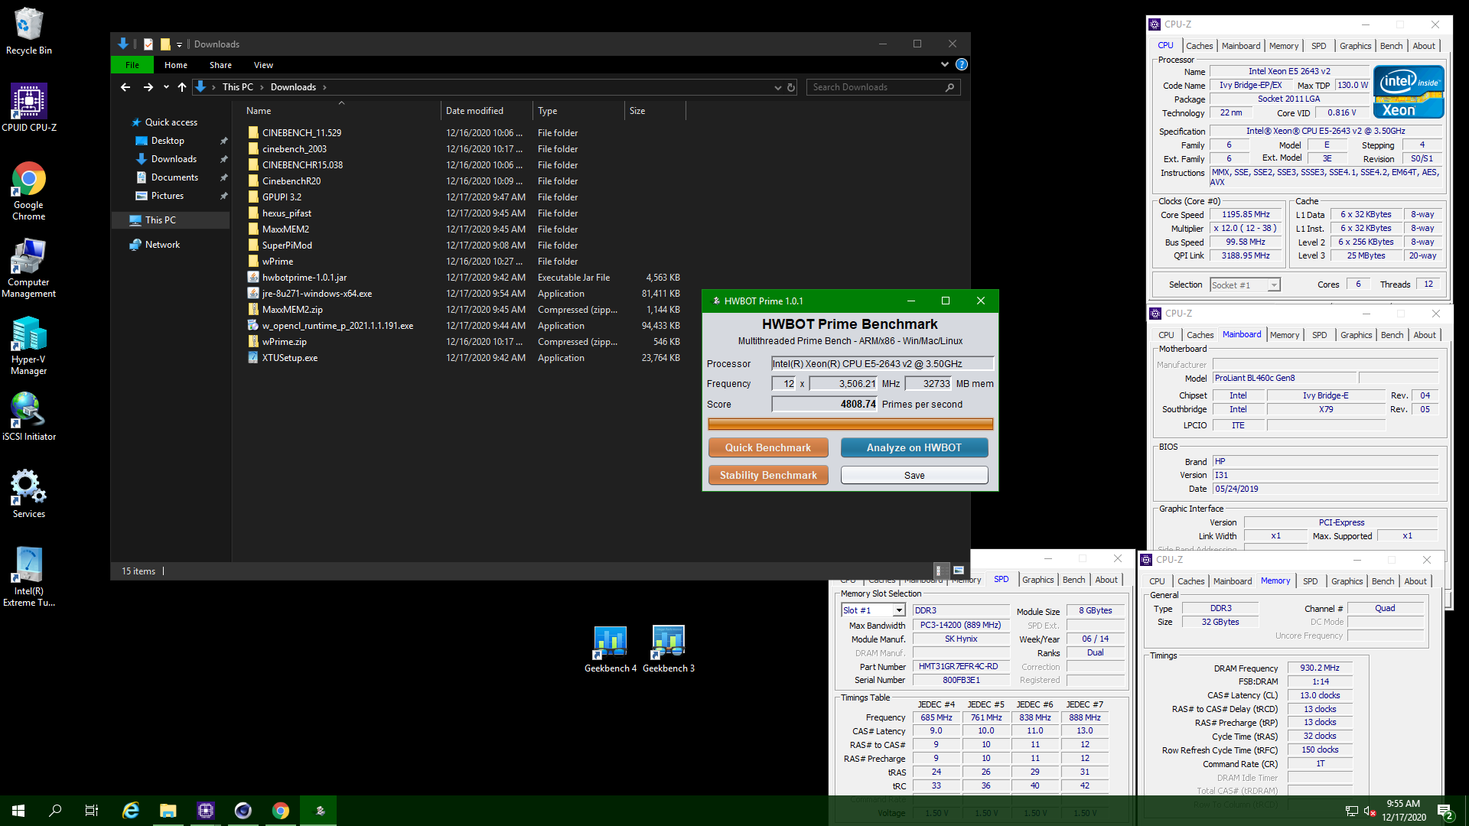Click the Score value field
Screen dimensions: 1469x826
coord(825,405)
